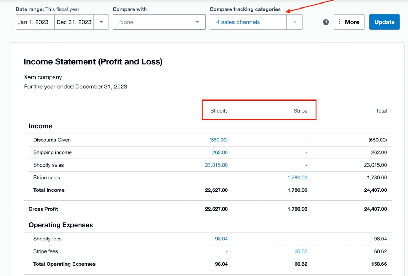The image size is (408, 276).
Task: Click the information icon beside More
Action: tap(326, 22)
